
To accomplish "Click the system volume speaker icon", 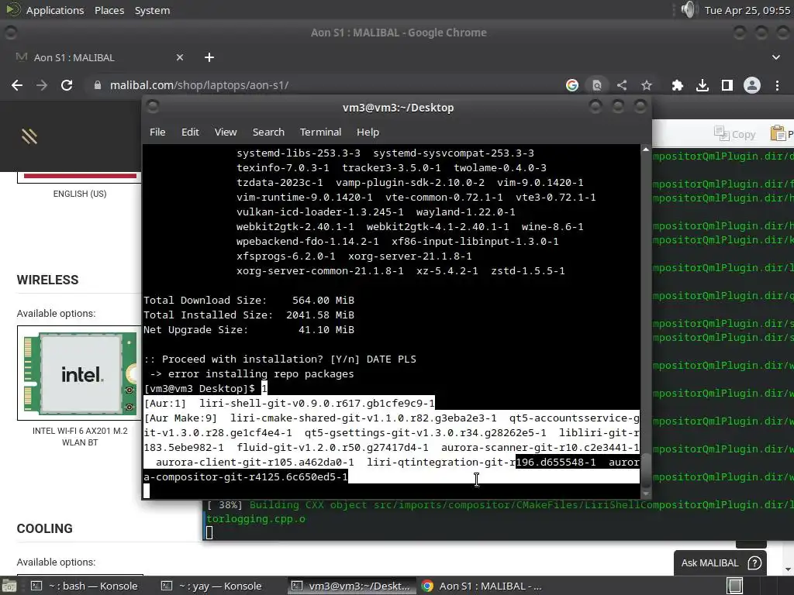I will (689, 9).
